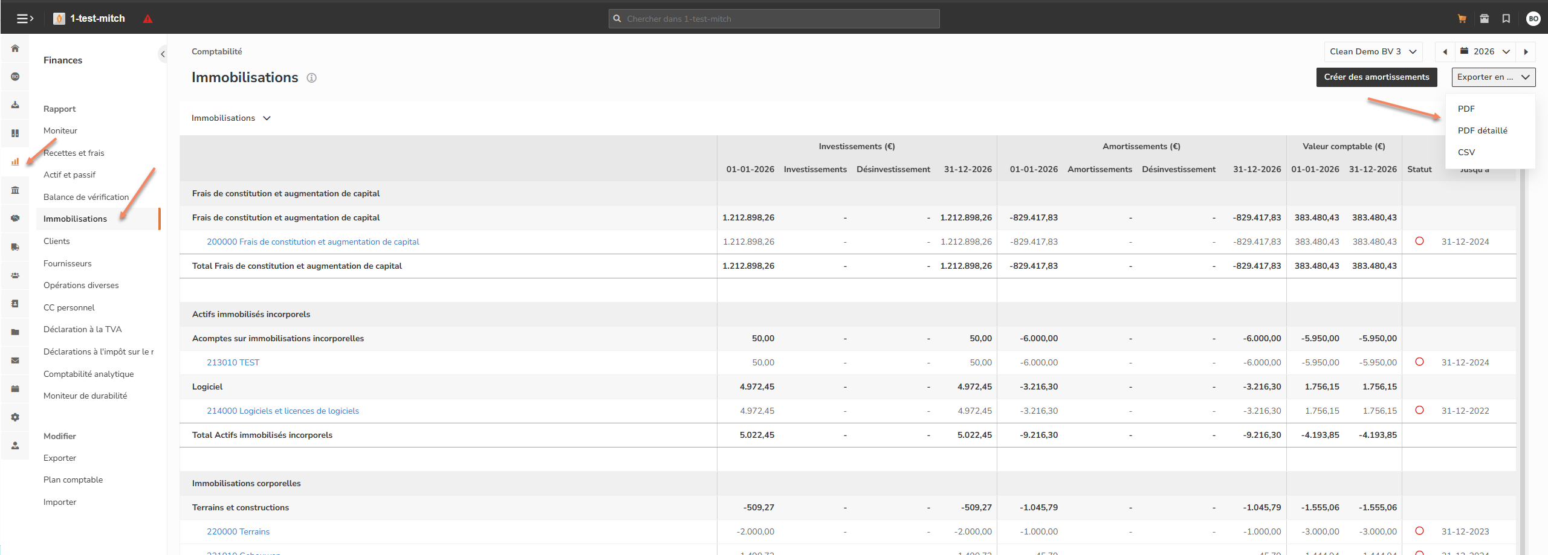The height and width of the screenshot is (555, 1548).
Task: Open account 214000 Logiciels et licences link
Action: click(x=282, y=411)
